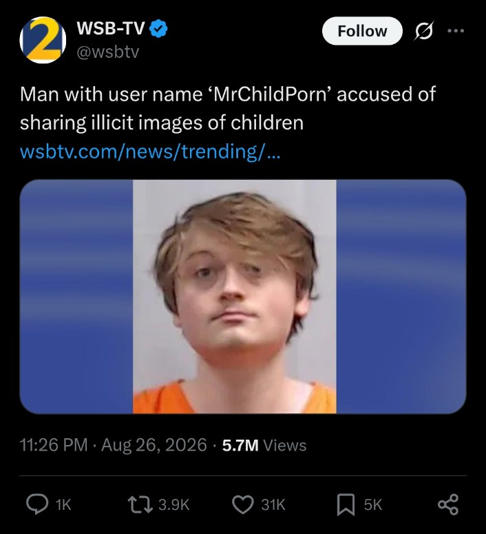Click the 5K bookmarks count
Screen dimensions: 486x534
tap(373, 504)
